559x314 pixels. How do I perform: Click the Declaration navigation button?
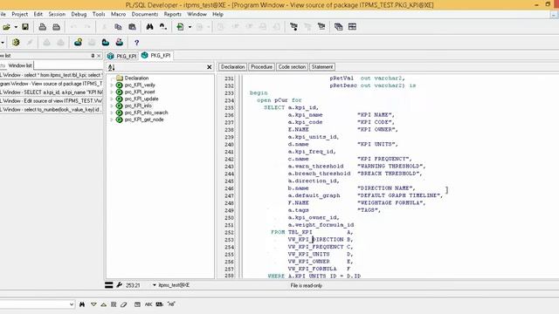pyautogui.click(x=232, y=67)
